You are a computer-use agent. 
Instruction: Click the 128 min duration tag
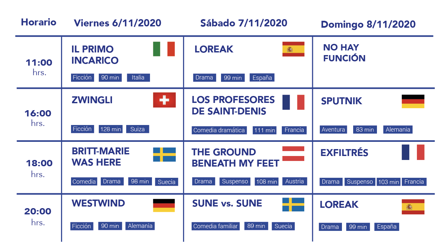111,129
